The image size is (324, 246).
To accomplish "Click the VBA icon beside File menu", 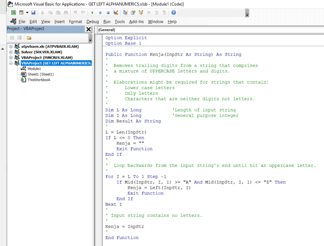I will pyautogui.click(x=13, y=21).
